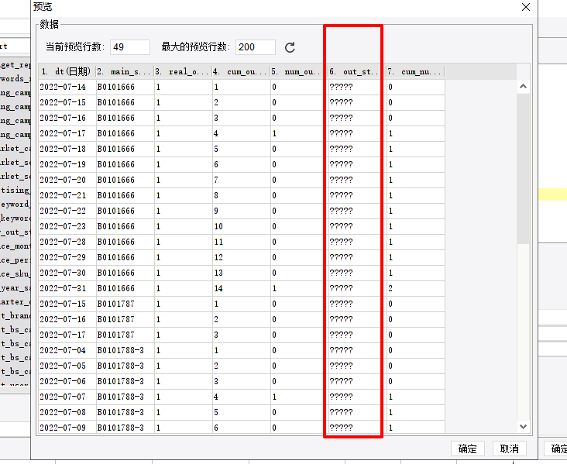The image size is (567, 464).
Task: Select the 2022-07-14 date cell
Action: coord(67,88)
